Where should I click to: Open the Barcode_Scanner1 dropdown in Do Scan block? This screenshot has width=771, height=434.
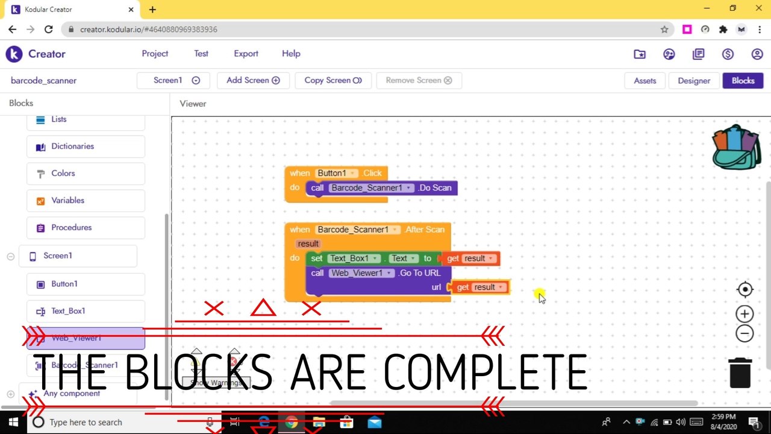tap(372, 188)
